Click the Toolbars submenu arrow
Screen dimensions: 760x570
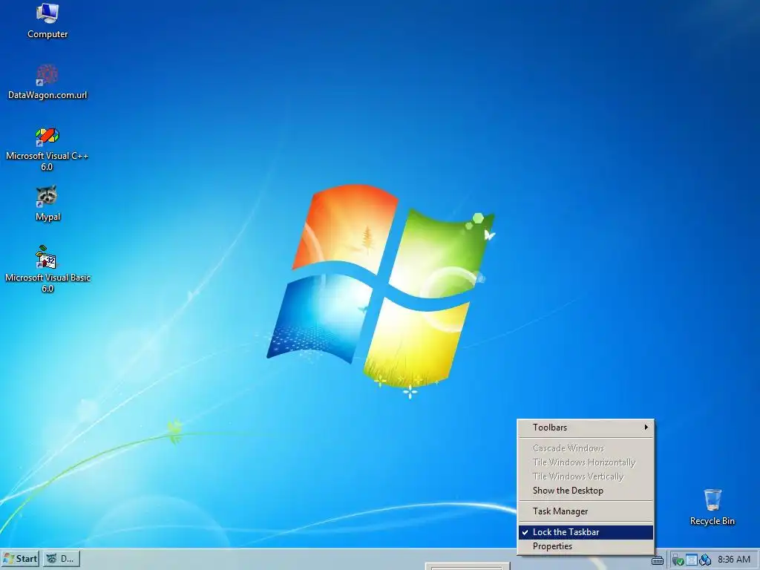[x=646, y=427]
